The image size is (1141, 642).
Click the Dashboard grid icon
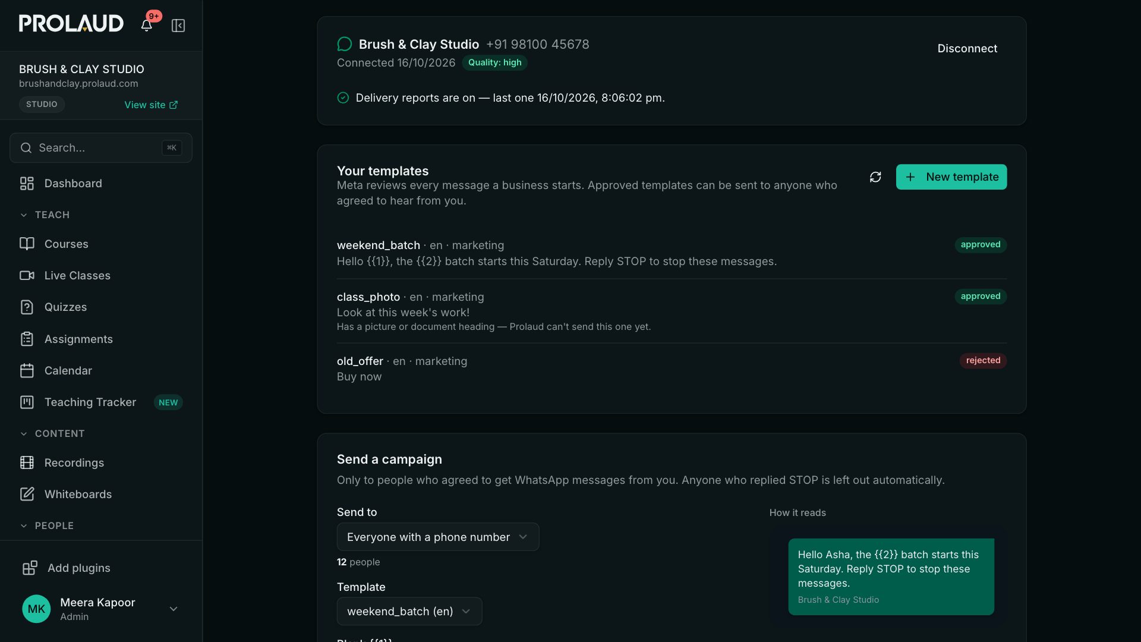pos(27,184)
